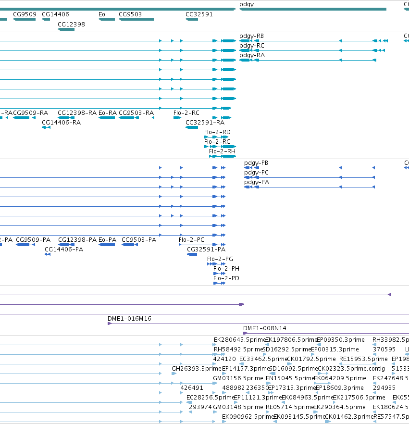The image size is (409, 424).
Task: Click the EP11121.3prime EST label
Action: pos(258,398)
